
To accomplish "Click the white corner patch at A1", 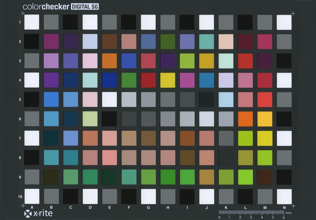I will click(32, 22).
